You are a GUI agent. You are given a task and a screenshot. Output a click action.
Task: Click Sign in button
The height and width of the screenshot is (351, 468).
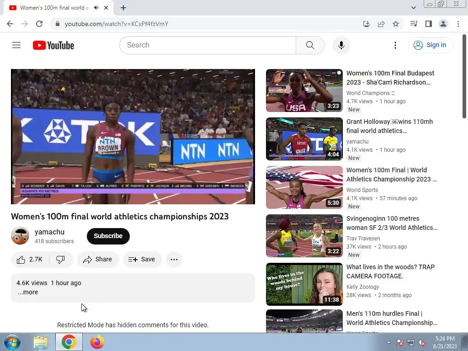pos(431,45)
